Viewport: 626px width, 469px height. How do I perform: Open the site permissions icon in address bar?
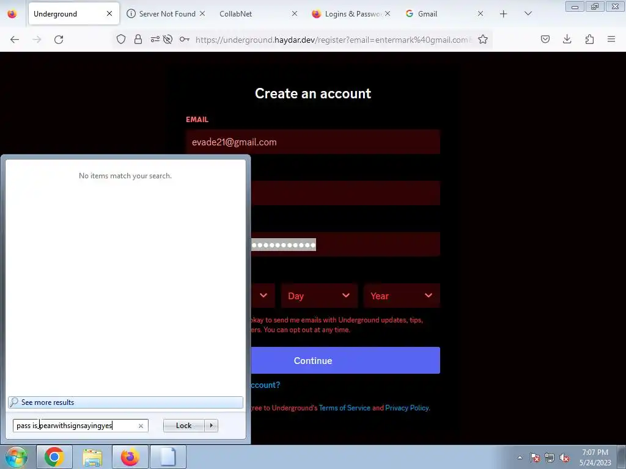point(155,39)
